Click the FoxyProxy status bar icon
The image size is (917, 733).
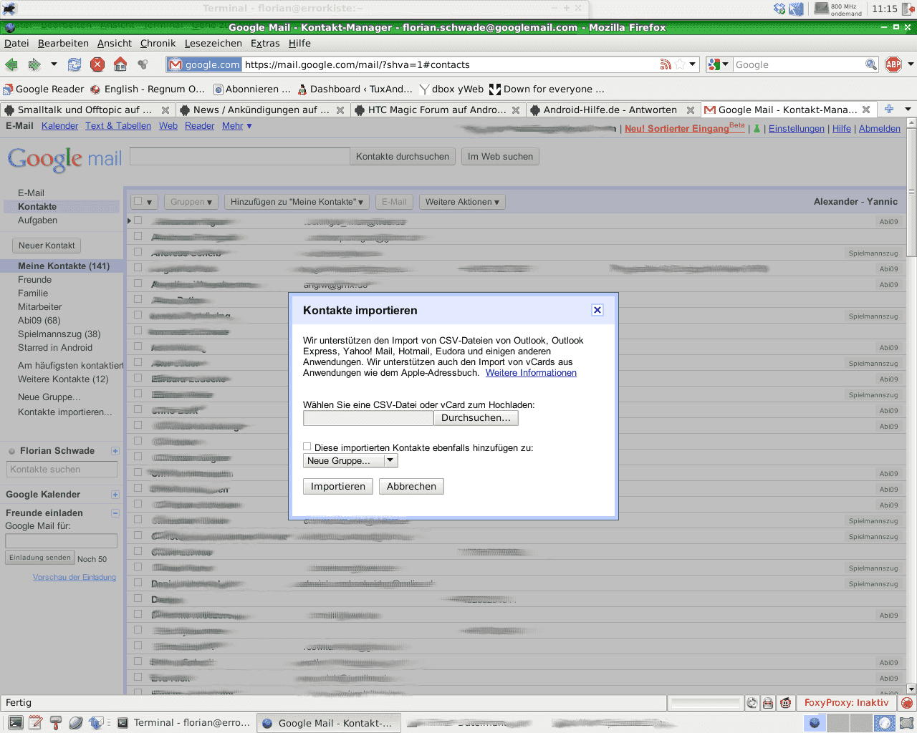907,703
